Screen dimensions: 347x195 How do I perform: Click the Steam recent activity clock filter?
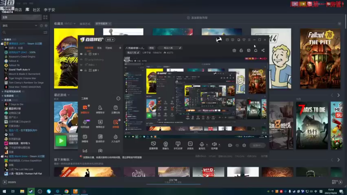(x=41, y=26)
